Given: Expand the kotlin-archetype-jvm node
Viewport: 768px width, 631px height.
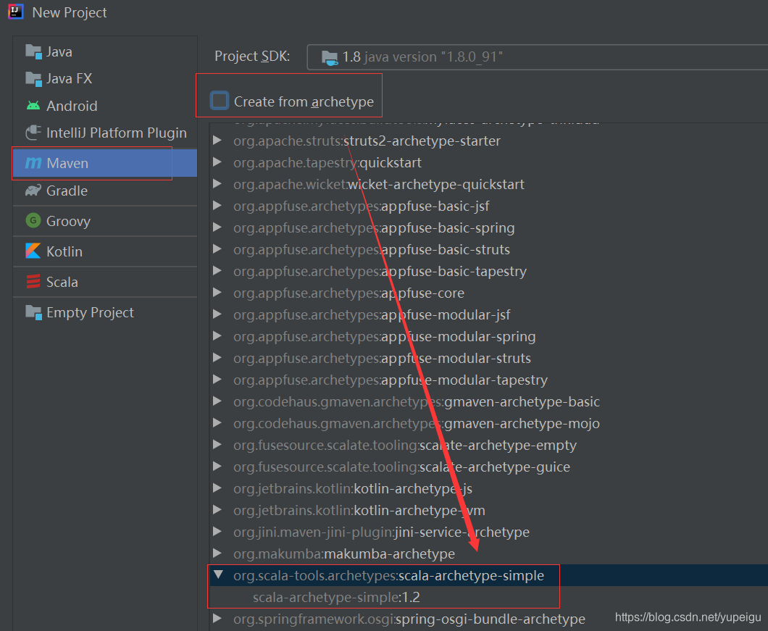Looking at the screenshot, I should coord(217,510).
